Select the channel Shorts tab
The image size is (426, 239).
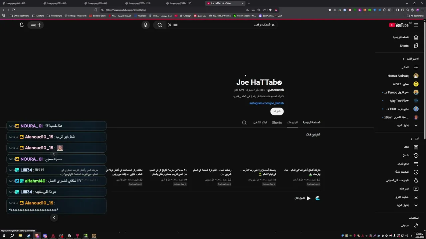[277, 122]
